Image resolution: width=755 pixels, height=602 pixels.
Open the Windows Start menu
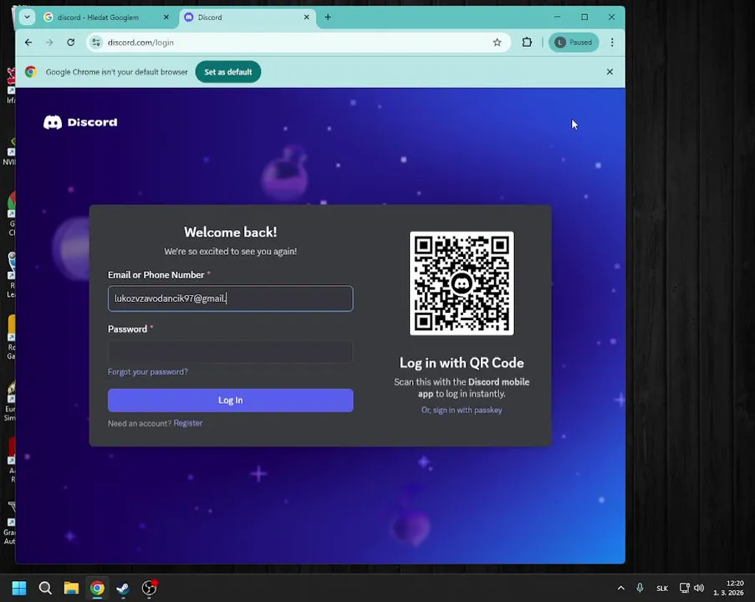(19, 588)
